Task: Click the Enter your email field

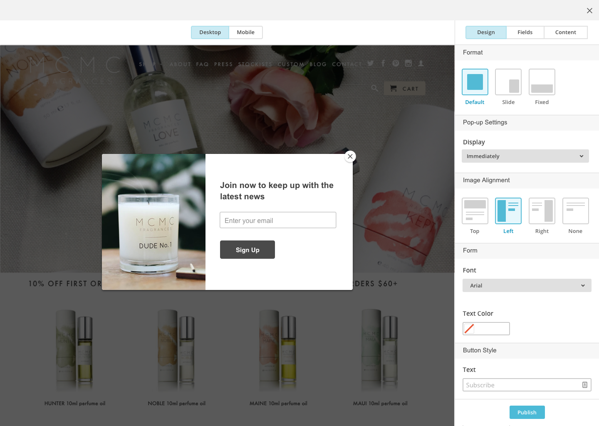Action: click(x=278, y=220)
